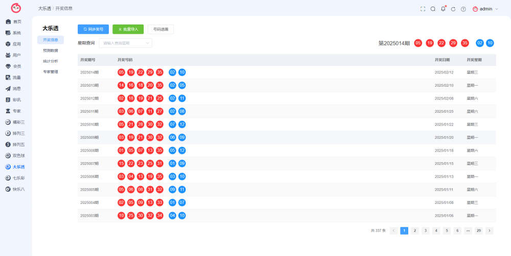Screen dimensions: 511x256
Task: Click the 同步奖号 button
Action: click(x=93, y=29)
